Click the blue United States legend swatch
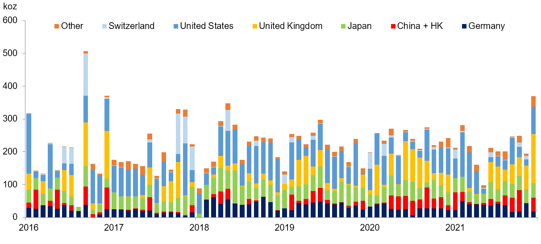Image resolution: width=541 pixels, height=244 pixels. point(175,26)
